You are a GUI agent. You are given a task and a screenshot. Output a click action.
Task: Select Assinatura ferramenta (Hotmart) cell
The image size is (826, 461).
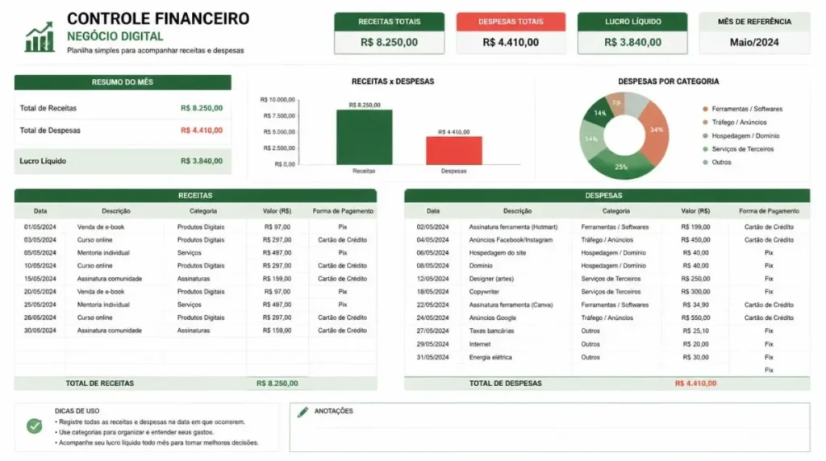[513, 227]
